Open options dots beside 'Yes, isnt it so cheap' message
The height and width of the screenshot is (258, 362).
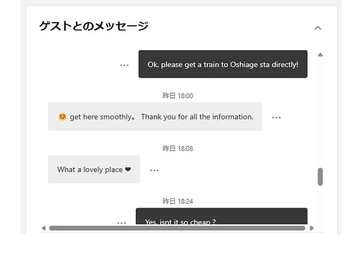(122, 223)
